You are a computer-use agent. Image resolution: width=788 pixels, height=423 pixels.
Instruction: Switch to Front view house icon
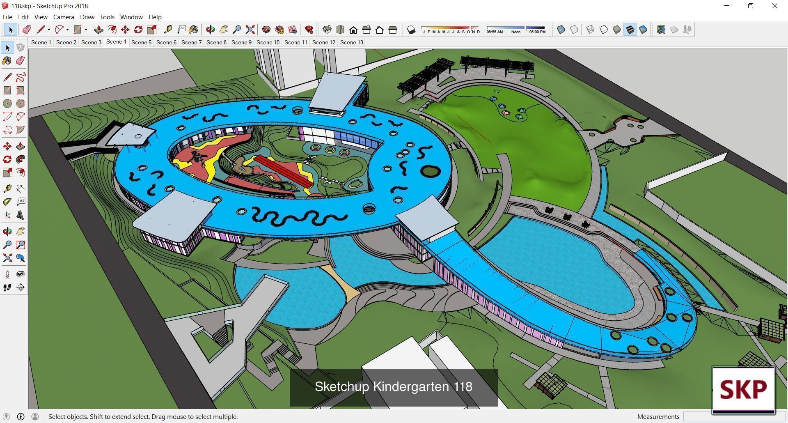[353, 30]
